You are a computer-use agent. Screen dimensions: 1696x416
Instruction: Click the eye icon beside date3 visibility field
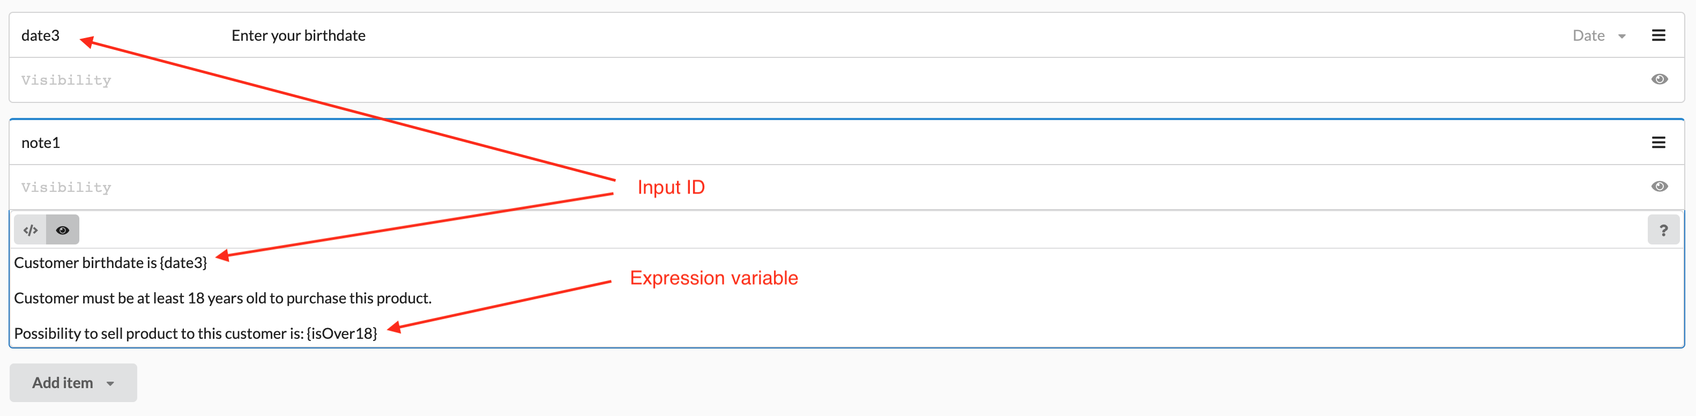[x=1660, y=79]
